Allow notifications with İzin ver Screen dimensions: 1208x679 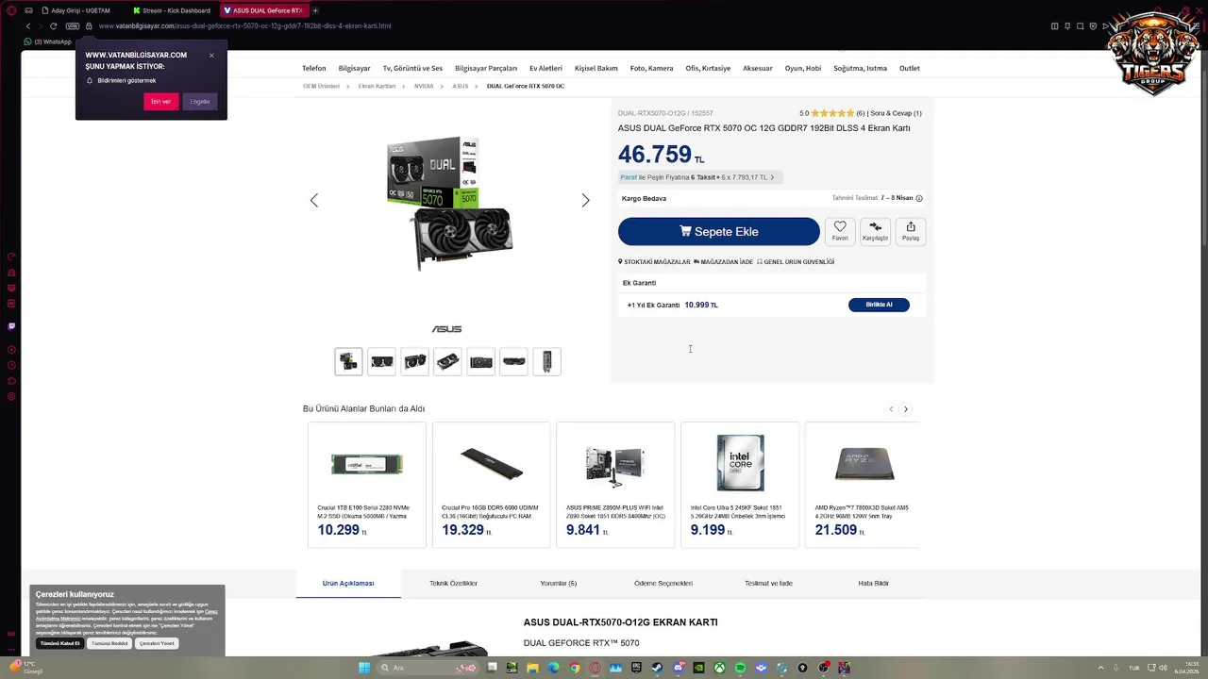[160, 101]
